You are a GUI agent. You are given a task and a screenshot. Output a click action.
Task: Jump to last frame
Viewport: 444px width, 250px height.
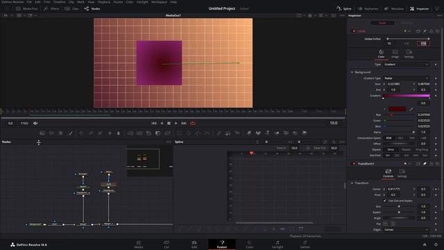[184, 124]
